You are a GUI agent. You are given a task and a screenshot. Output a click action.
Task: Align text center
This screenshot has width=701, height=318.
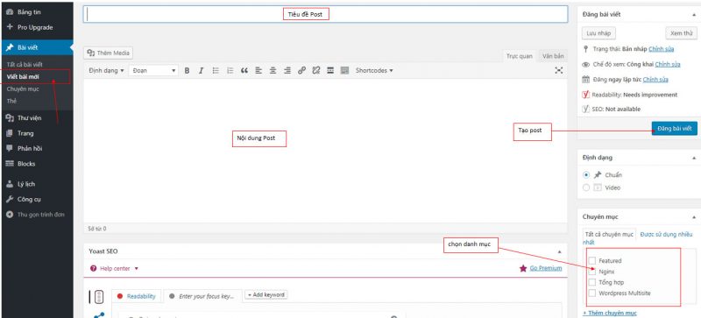[273, 70]
